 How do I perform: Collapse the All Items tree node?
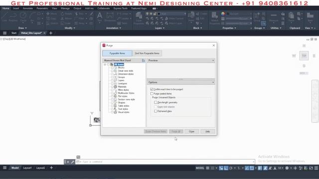tap(105, 65)
